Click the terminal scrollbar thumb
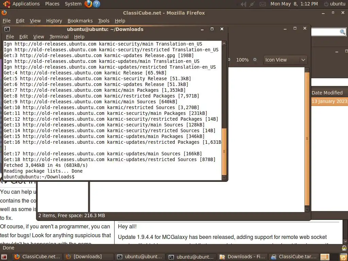348x261 pixels. click(224, 152)
